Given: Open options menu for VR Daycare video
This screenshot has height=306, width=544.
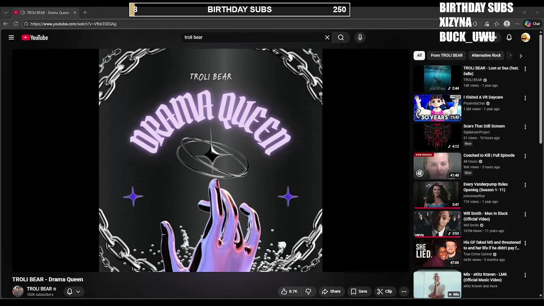Looking at the screenshot, I should pos(525,98).
